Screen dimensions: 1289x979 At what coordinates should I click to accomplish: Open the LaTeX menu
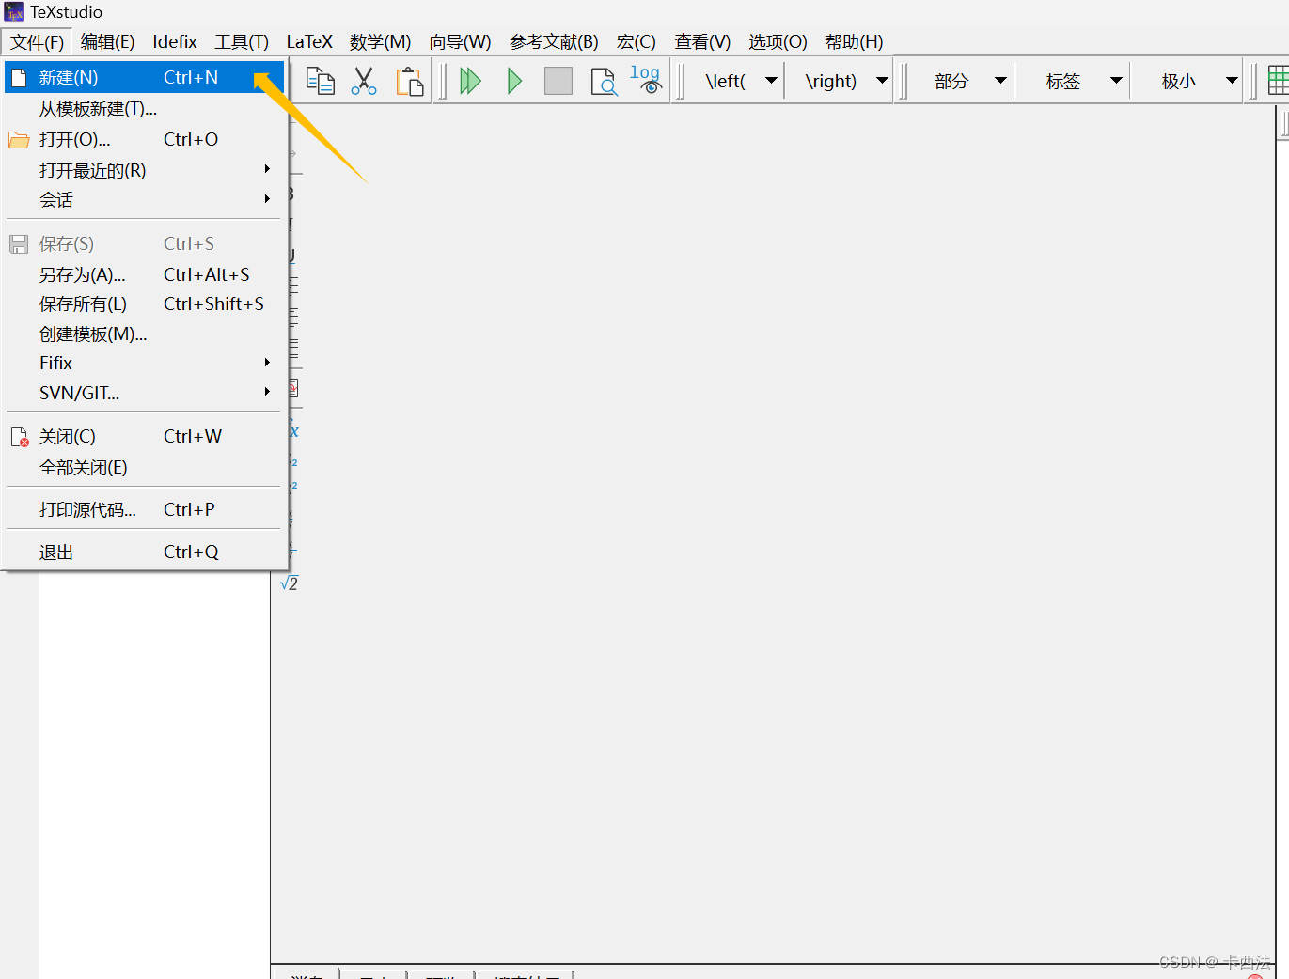tap(309, 42)
